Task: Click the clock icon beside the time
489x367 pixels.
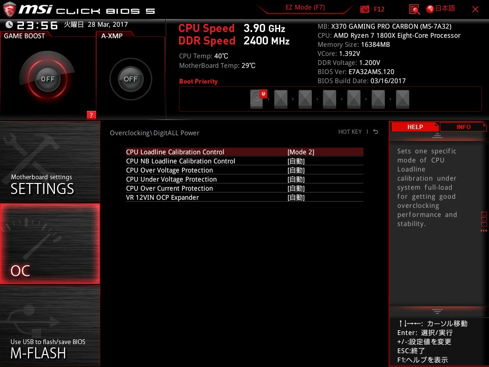Action: pyautogui.click(x=9, y=25)
